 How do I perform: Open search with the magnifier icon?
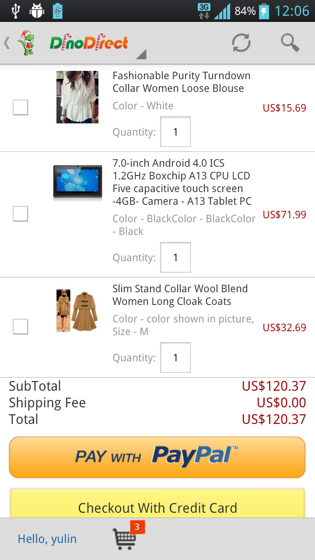click(290, 43)
